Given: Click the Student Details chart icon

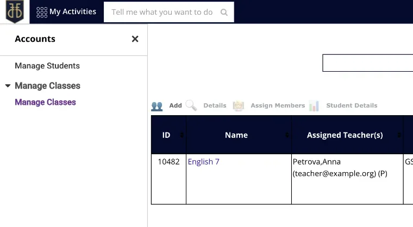Looking at the screenshot, I should 314,106.
